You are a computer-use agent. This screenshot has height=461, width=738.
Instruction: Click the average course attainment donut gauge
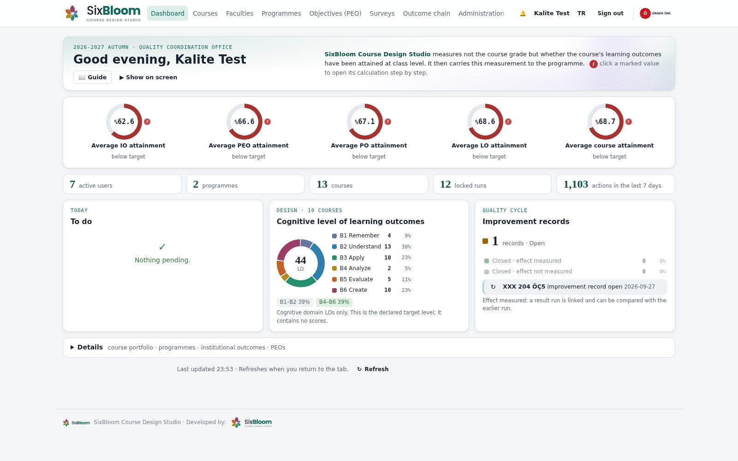tap(606, 122)
